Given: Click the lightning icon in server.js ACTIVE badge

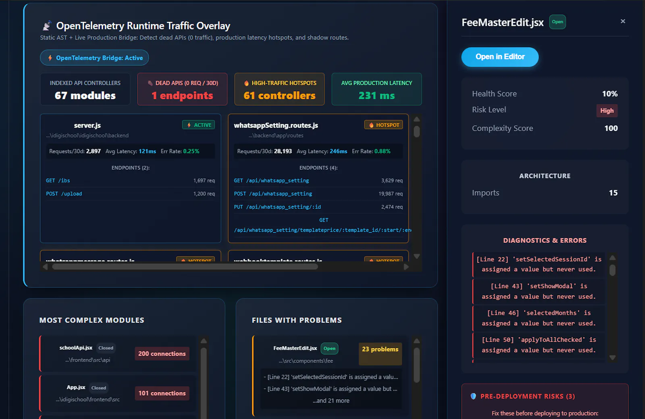Looking at the screenshot, I should pyautogui.click(x=189, y=125).
